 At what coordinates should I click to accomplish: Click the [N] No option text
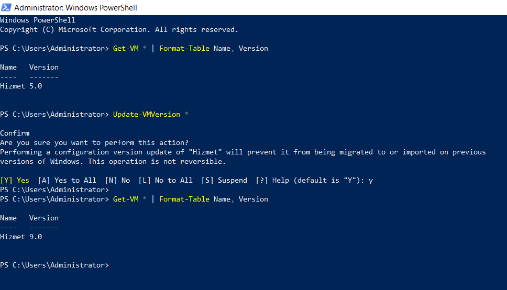[x=117, y=180]
